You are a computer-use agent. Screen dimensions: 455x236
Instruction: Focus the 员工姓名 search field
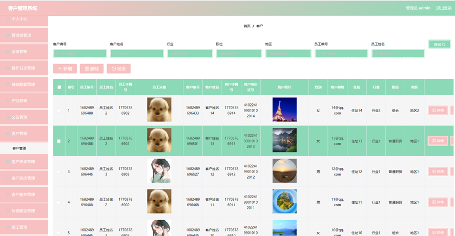(x=398, y=54)
